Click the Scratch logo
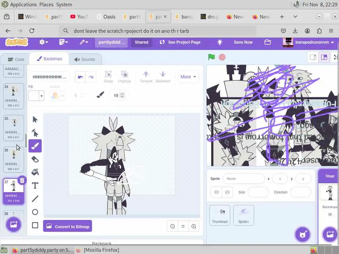The height and width of the screenshot is (254, 339). pos(17,42)
